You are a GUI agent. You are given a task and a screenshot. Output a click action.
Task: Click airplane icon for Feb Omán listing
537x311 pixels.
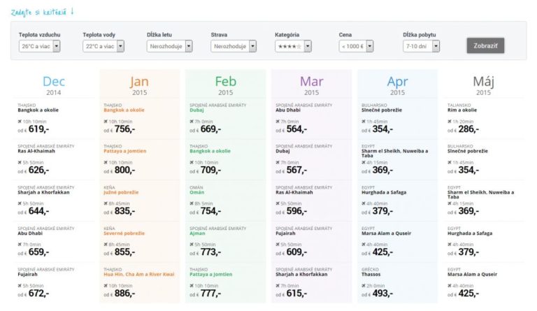pyautogui.click(x=192, y=203)
